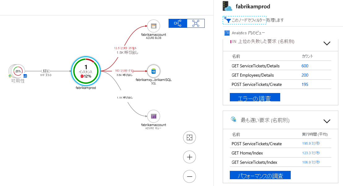This screenshot has height=186, width=343.
Task: Click the 8.3 s availability test edge label
Action: tap(46, 71)
